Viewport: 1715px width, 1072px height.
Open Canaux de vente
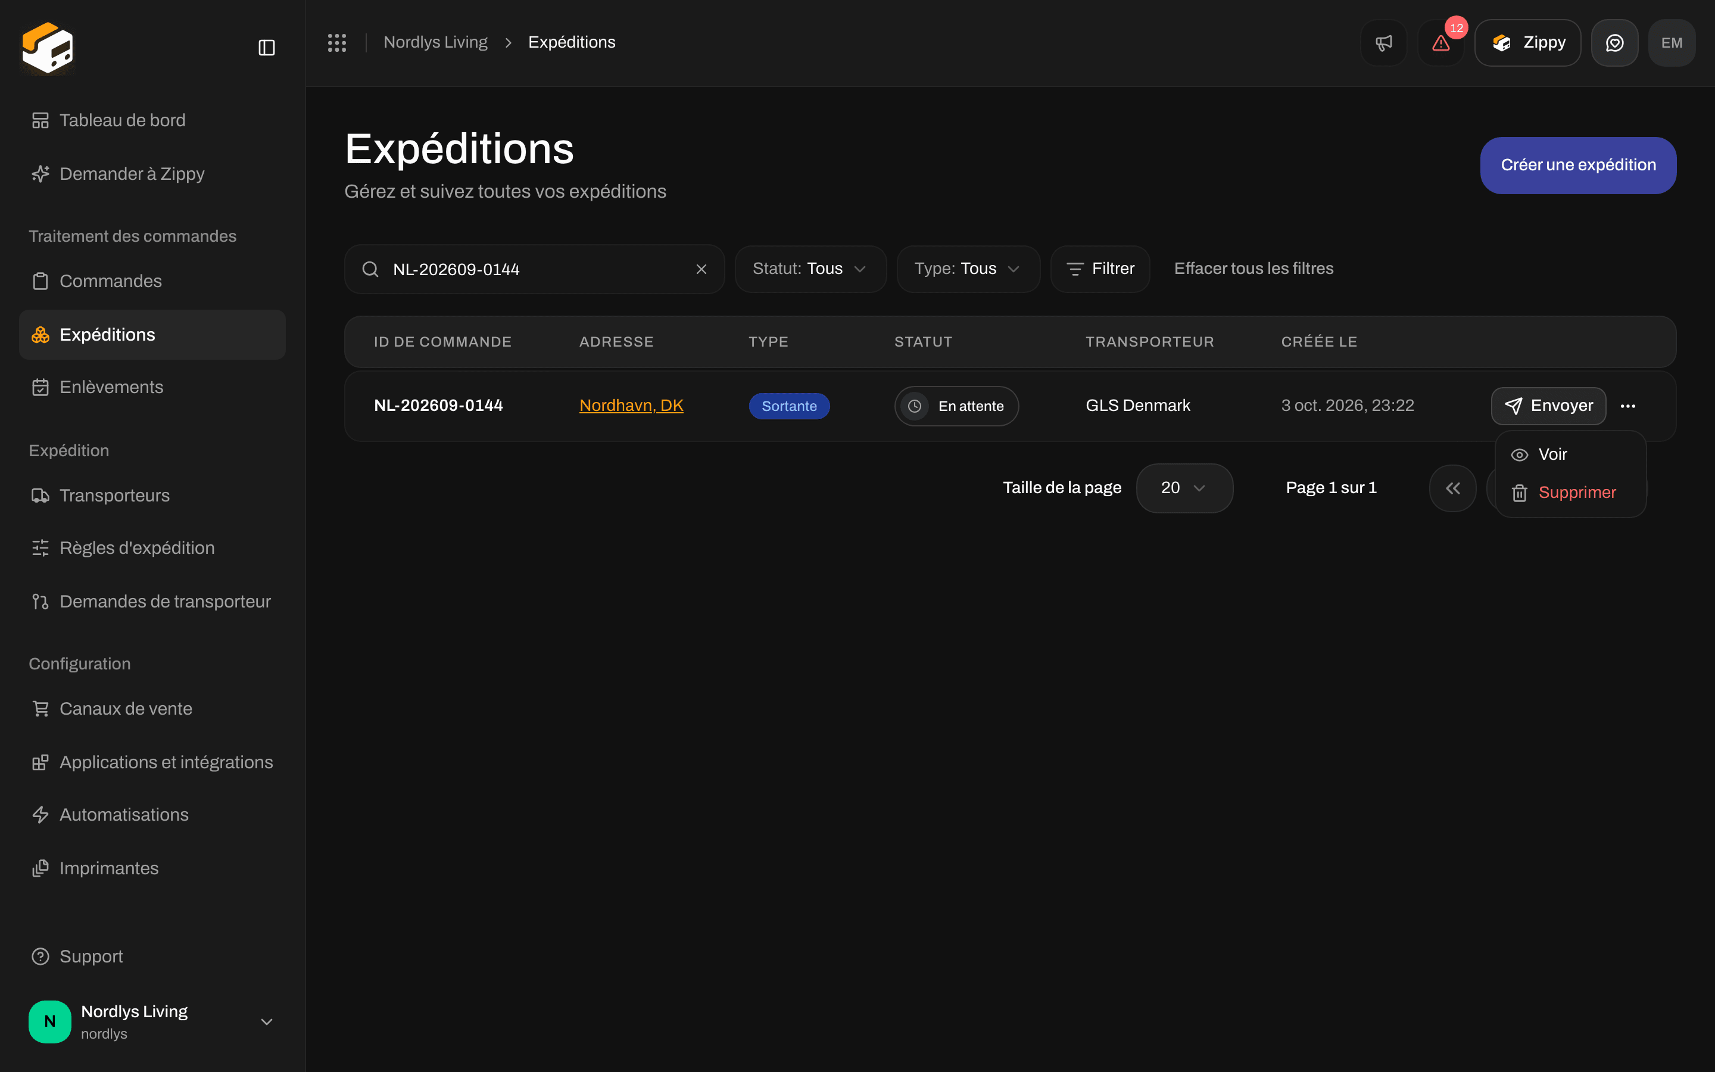point(152,709)
